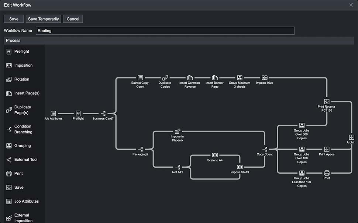Click the Workflow Name input field
This screenshot has height=223, width=358.
pyautogui.click(x=165, y=31)
